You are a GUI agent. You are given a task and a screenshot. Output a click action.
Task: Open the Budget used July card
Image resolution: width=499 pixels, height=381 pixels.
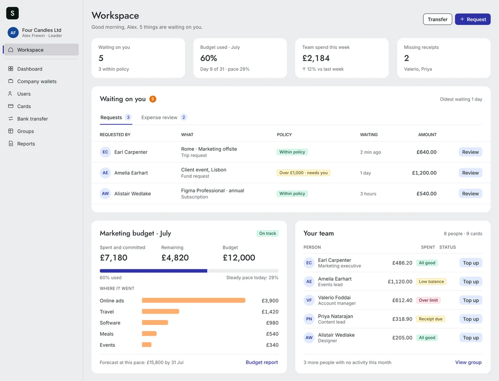[240, 58]
